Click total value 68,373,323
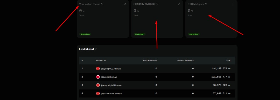The image size is (280, 100). tap(220, 85)
